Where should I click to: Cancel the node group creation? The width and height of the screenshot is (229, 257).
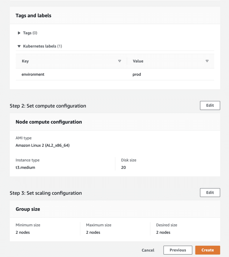[x=148, y=250]
